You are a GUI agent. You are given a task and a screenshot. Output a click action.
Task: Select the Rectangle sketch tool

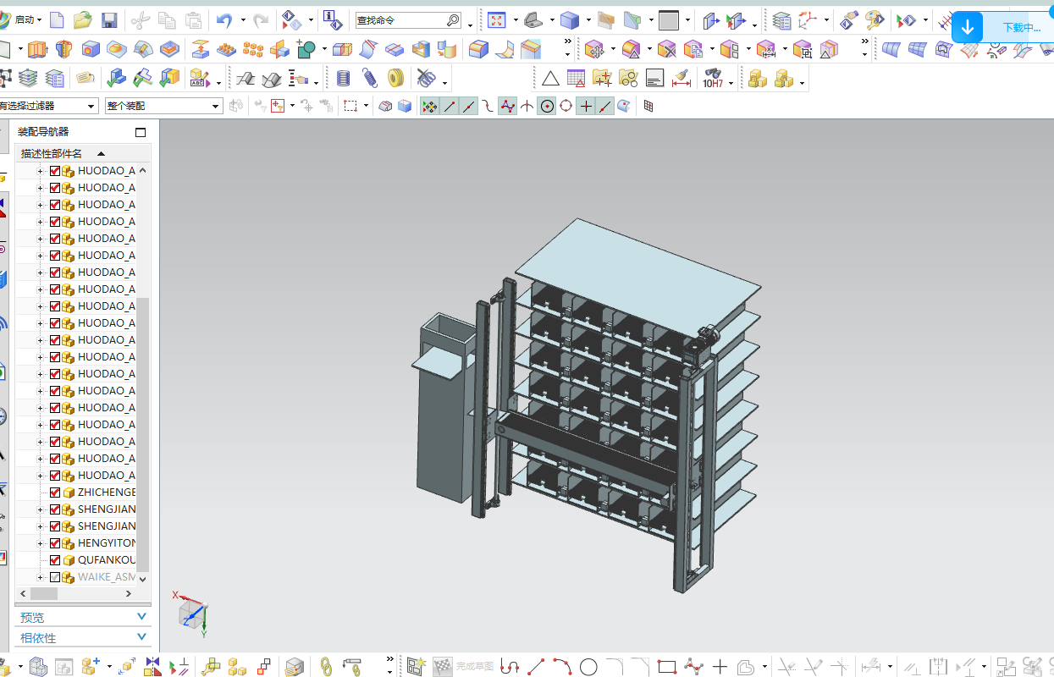pyautogui.click(x=667, y=667)
